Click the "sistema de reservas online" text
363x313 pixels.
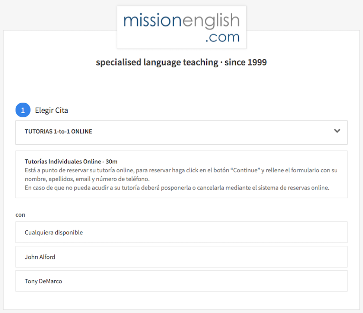coord(292,188)
